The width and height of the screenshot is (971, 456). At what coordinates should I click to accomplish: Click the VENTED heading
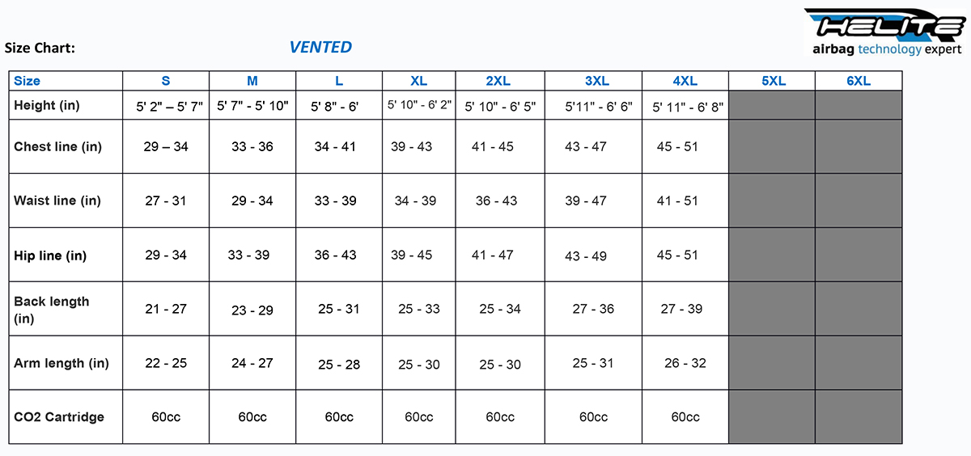320,47
